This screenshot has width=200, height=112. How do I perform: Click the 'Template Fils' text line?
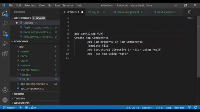[x=98, y=46]
